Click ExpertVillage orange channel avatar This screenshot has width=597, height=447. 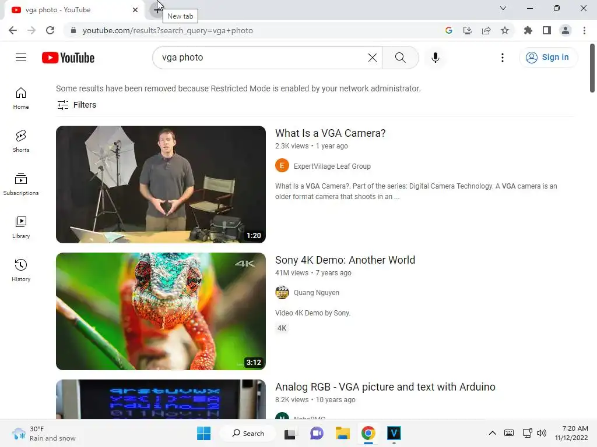coord(282,166)
